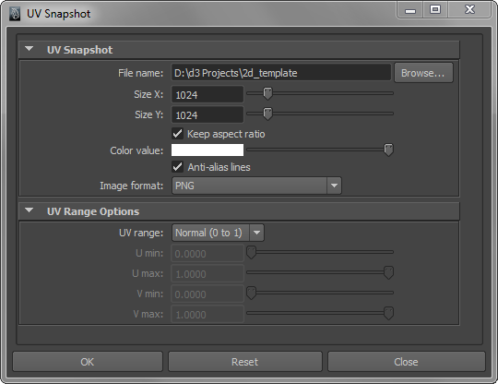Click the Browse... button
Image resolution: width=498 pixels, height=384 pixels.
[x=423, y=73]
